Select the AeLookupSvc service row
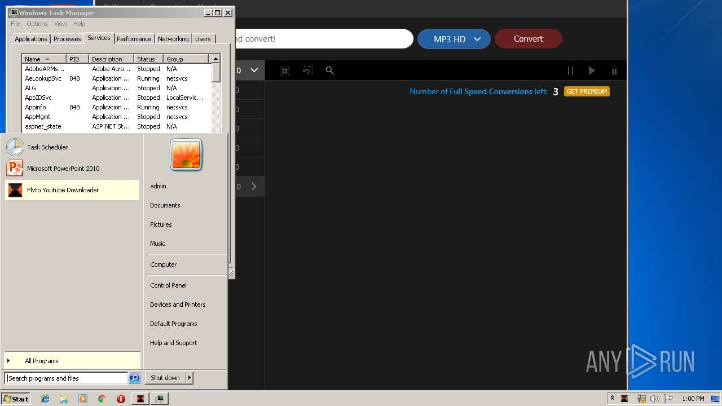The image size is (722, 406). (x=117, y=78)
